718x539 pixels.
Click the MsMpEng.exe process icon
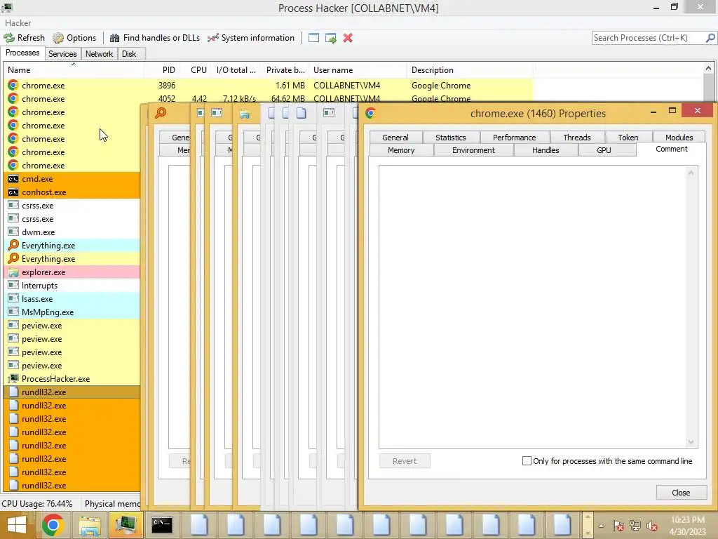pyautogui.click(x=13, y=312)
